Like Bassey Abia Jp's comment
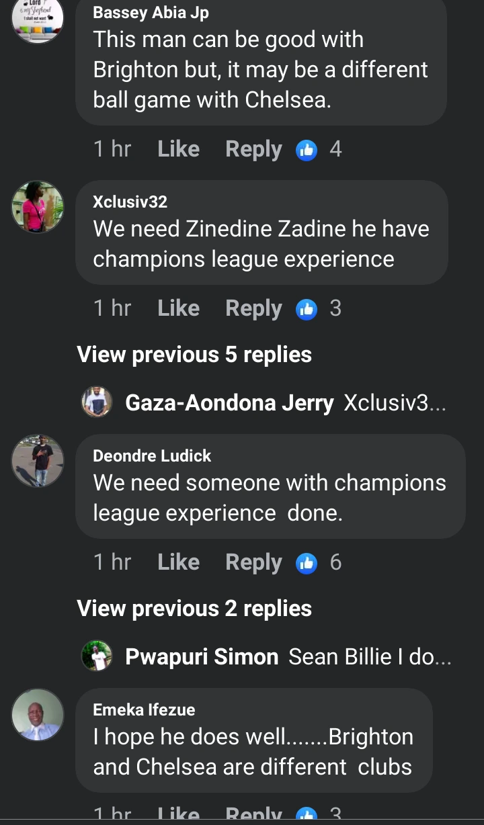This screenshot has width=484, height=825. [x=178, y=149]
